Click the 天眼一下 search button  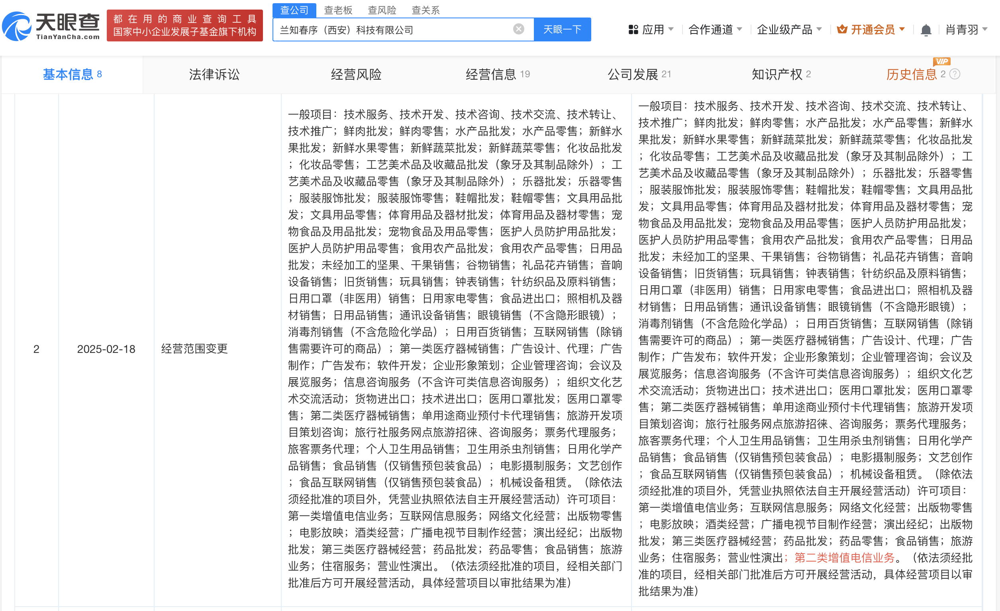pyautogui.click(x=562, y=29)
